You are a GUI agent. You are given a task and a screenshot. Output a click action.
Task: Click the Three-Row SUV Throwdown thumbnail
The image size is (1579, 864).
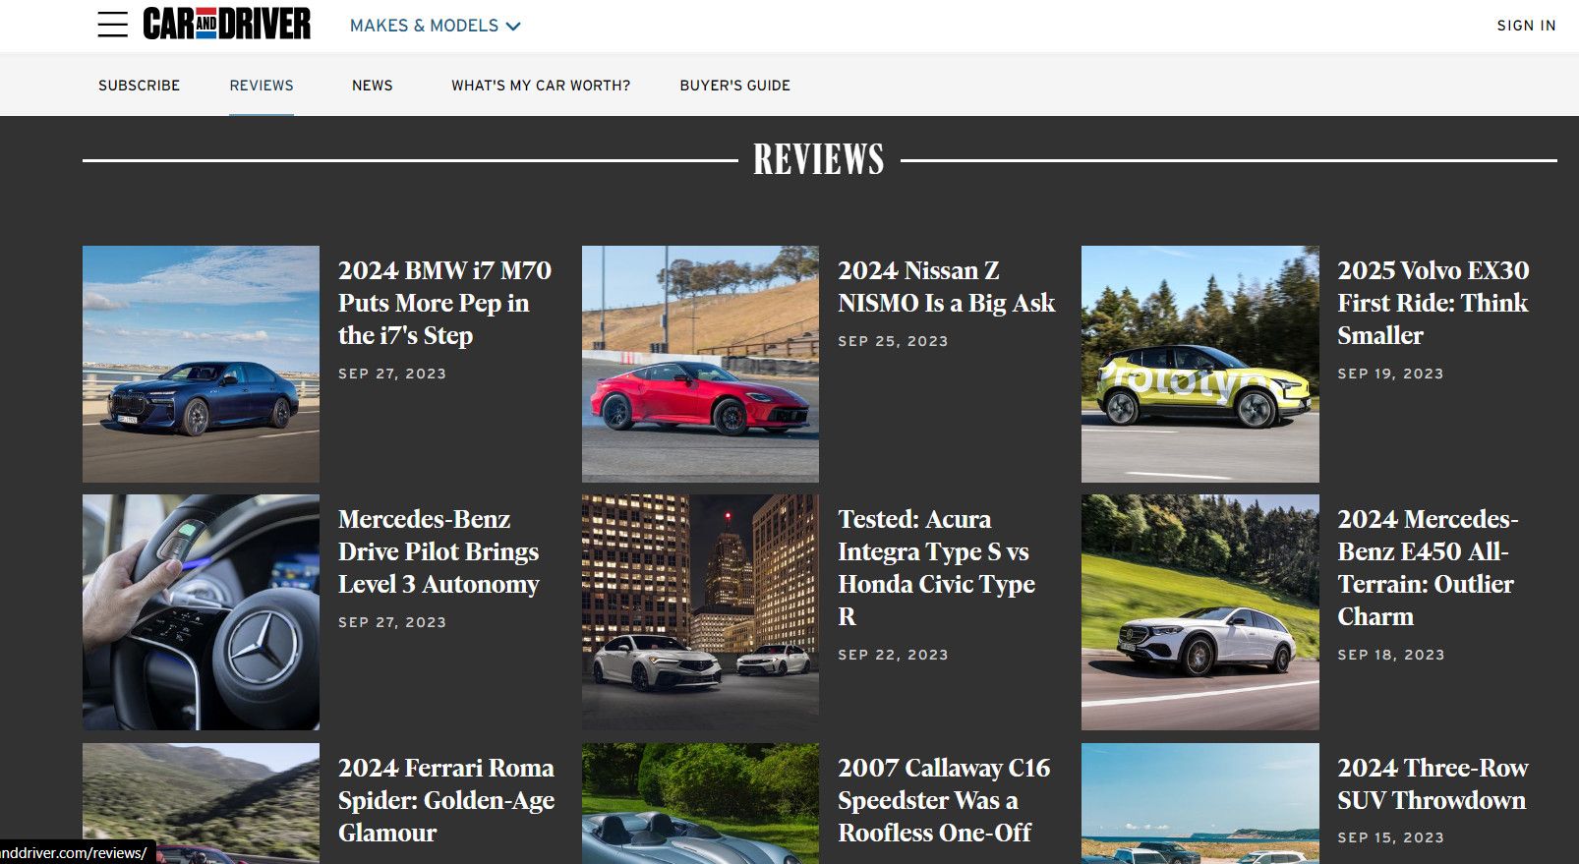click(x=1200, y=803)
